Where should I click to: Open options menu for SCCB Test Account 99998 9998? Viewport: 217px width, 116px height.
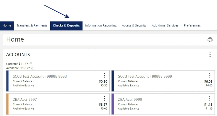(x=105, y=75)
